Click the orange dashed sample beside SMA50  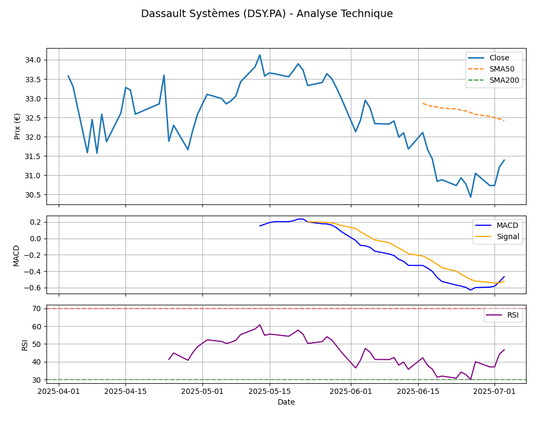click(476, 69)
